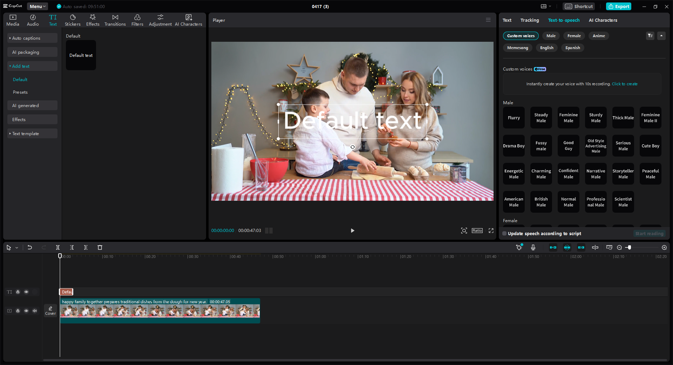Viewport: 673px width, 365px height.
Task: Open the Menu dropdown
Action: pyautogui.click(x=37, y=6)
